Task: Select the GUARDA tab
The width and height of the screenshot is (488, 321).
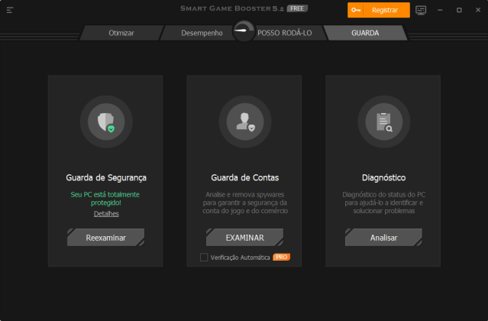Action: pyautogui.click(x=365, y=33)
